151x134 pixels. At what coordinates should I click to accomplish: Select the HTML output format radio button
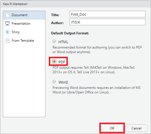click(54, 41)
